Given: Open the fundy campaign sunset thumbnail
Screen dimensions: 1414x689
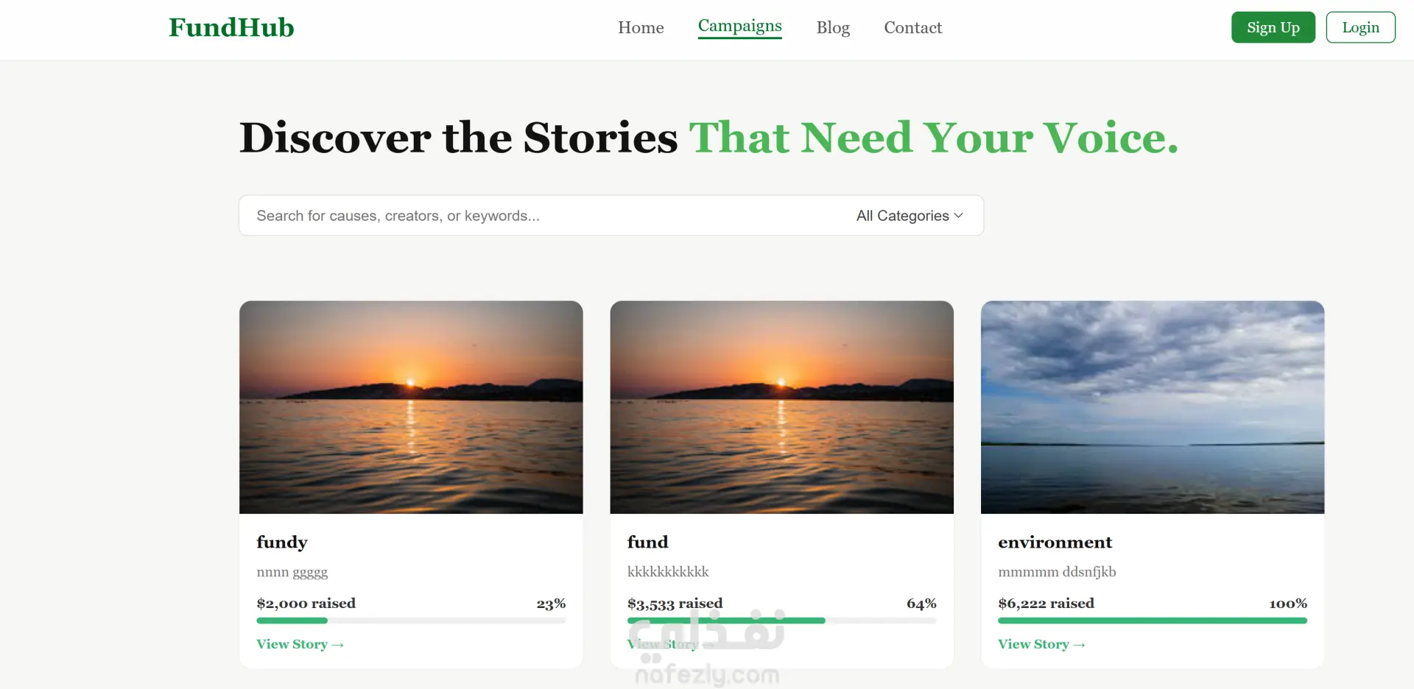Looking at the screenshot, I should point(411,407).
